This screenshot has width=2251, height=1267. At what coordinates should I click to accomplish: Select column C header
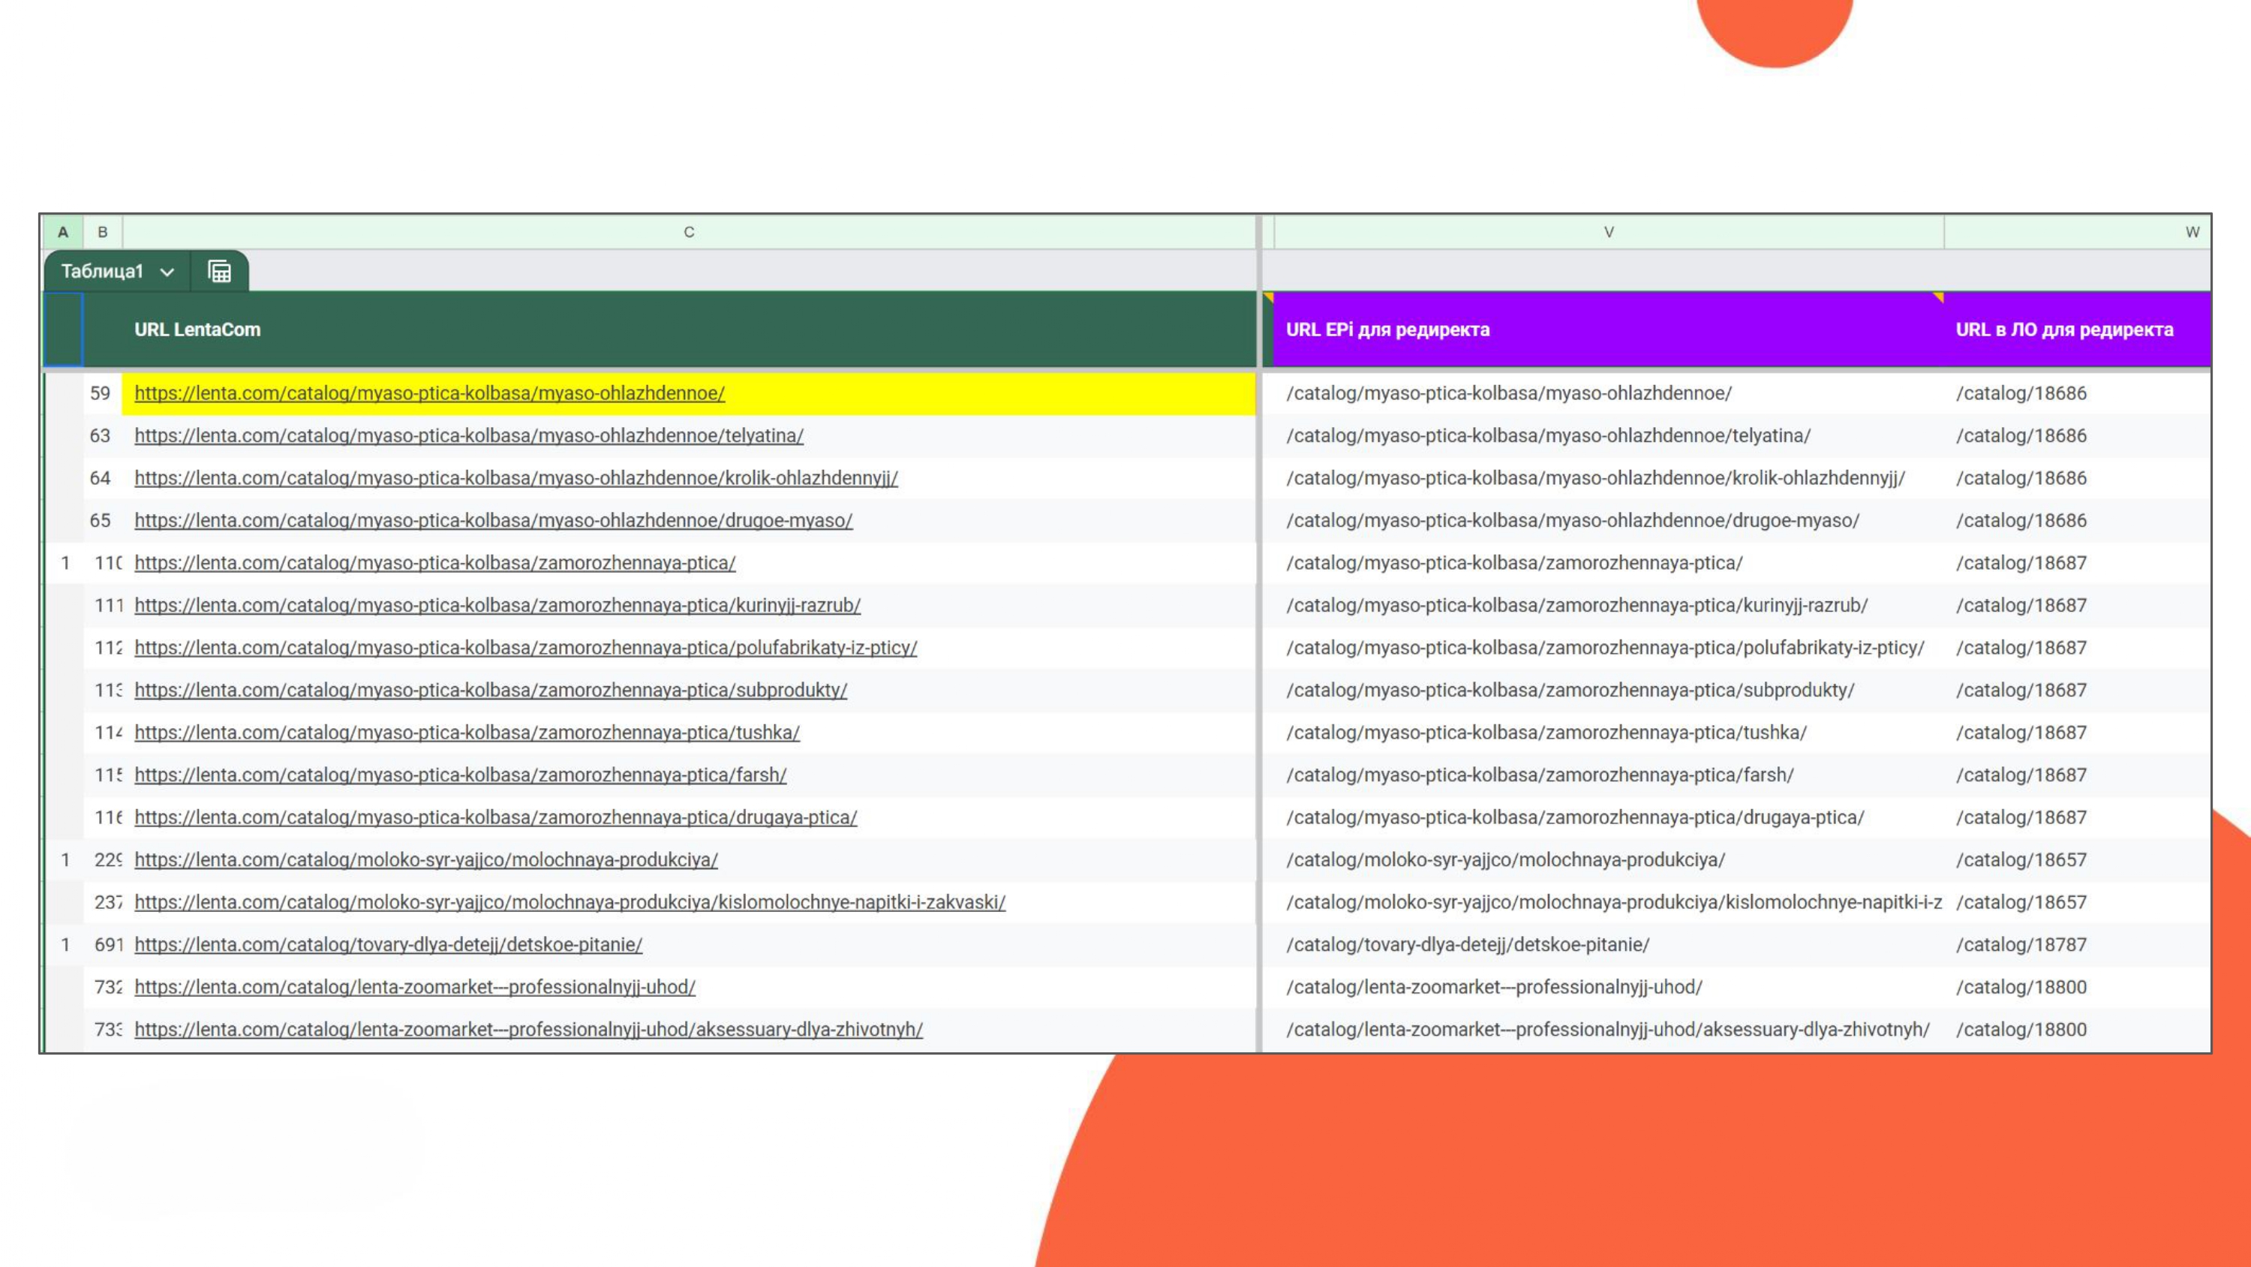[689, 232]
